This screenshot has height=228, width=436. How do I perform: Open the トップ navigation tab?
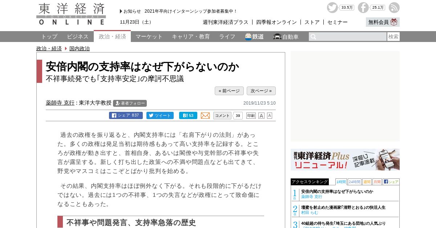coord(49,37)
